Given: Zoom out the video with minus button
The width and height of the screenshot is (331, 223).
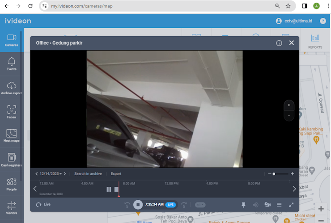Looking at the screenshot, I should (x=289, y=116).
